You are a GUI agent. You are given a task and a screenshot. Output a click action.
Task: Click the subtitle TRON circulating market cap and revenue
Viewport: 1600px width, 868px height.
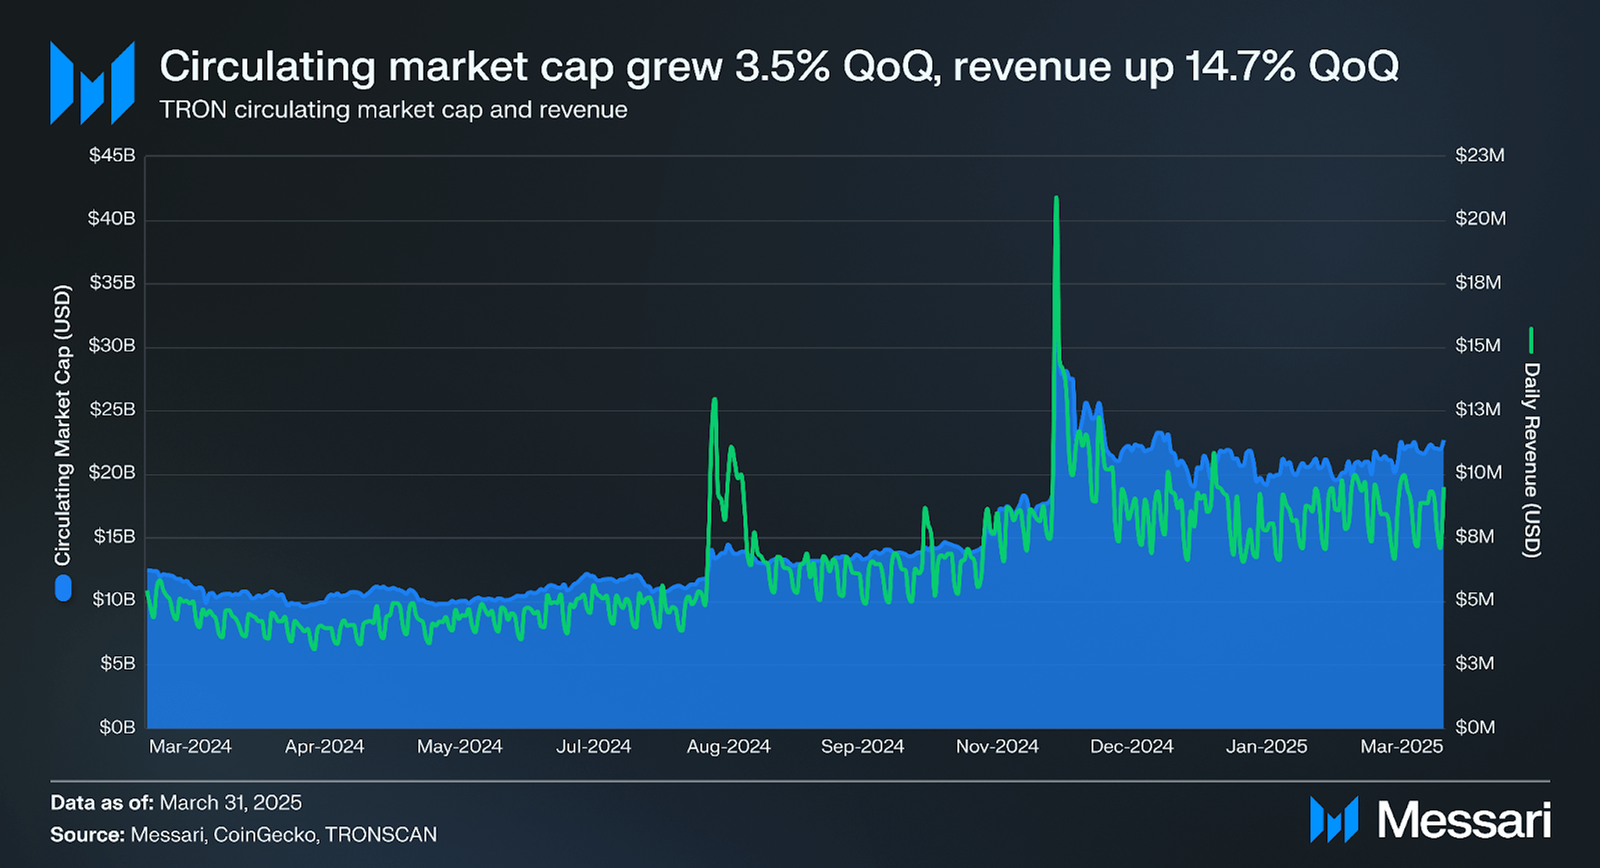(x=393, y=110)
